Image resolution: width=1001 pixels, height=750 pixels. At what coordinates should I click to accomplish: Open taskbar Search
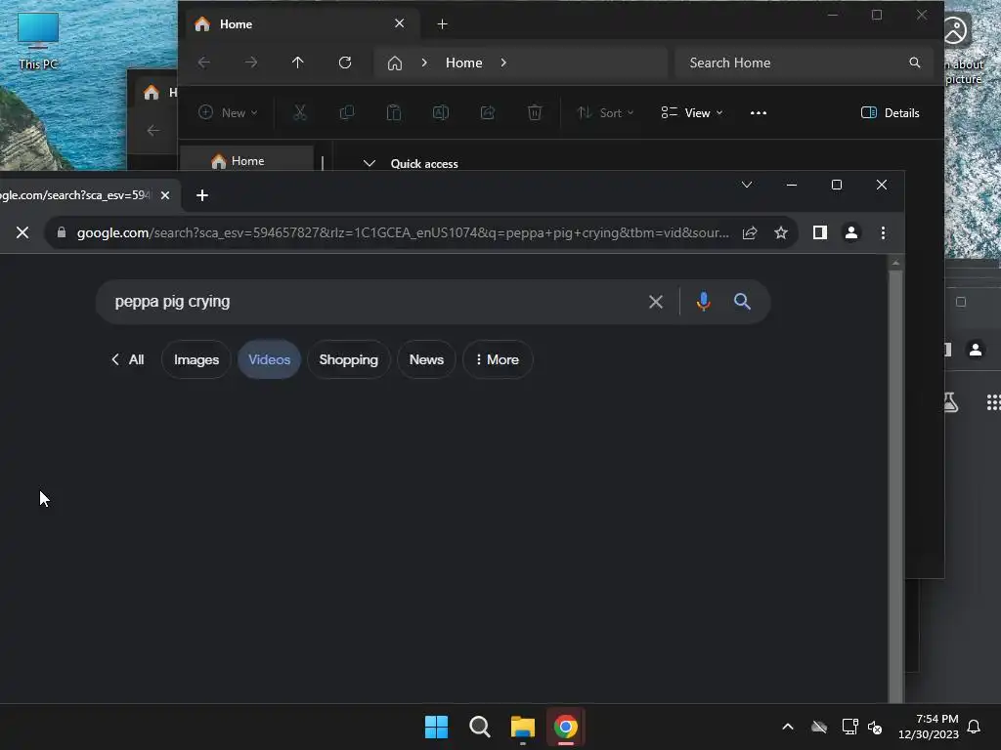(479, 727)
